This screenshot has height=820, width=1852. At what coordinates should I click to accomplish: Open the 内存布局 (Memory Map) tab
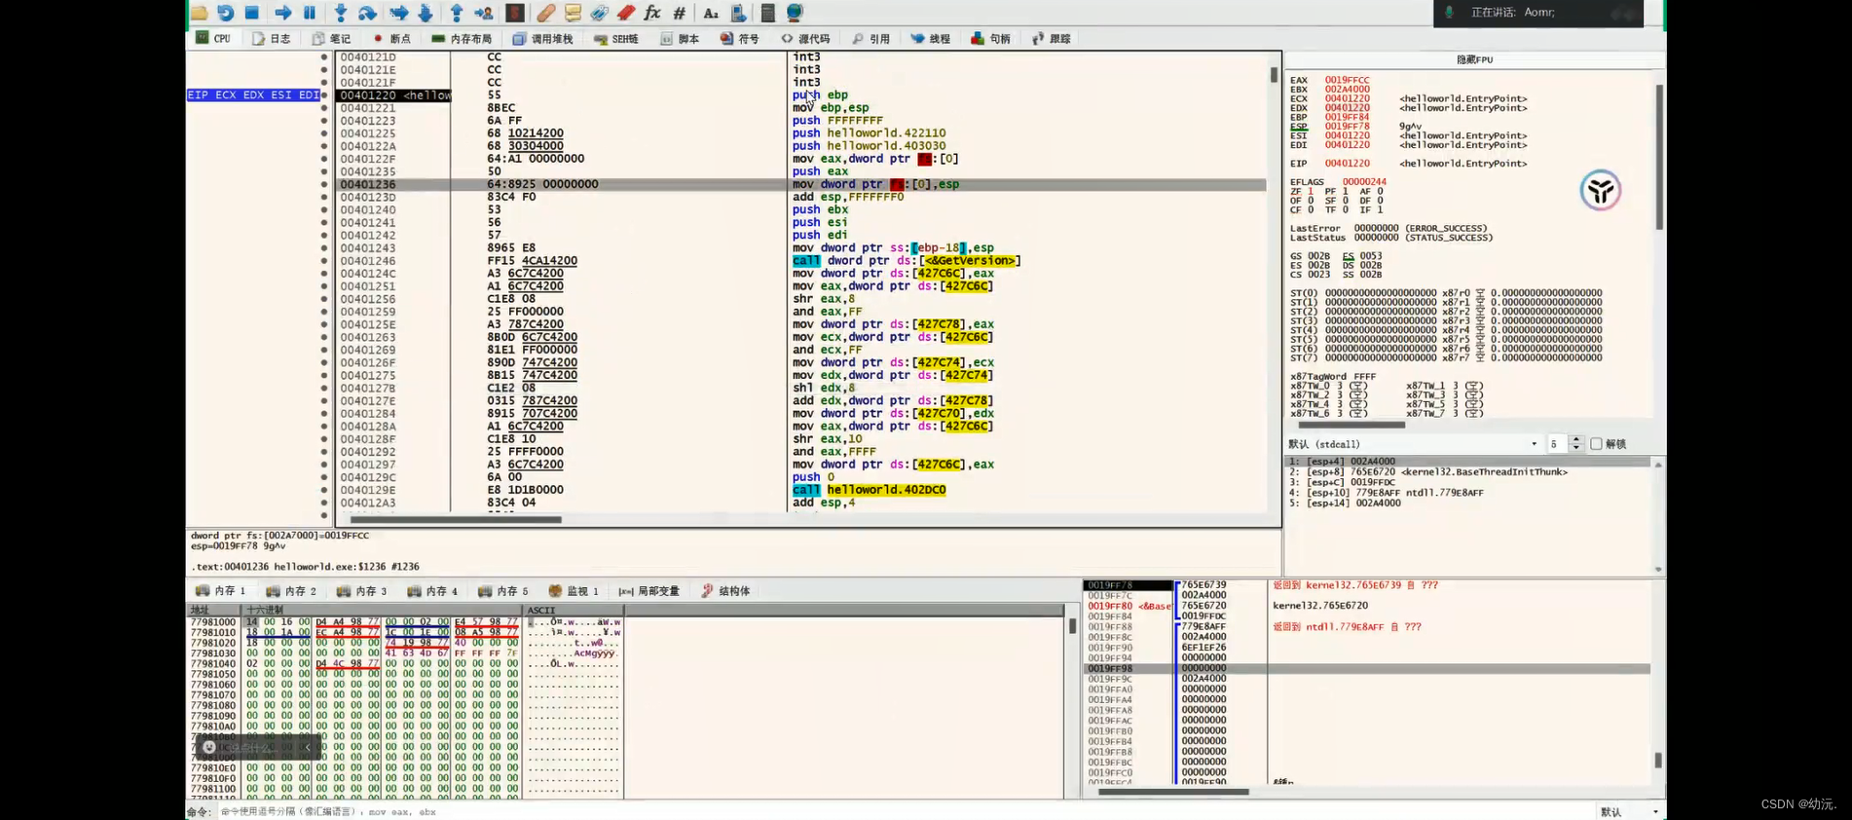click(x=462, y=38)
